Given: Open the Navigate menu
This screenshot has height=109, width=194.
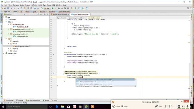Looking at the screenshot, I should tap(16, 5).
